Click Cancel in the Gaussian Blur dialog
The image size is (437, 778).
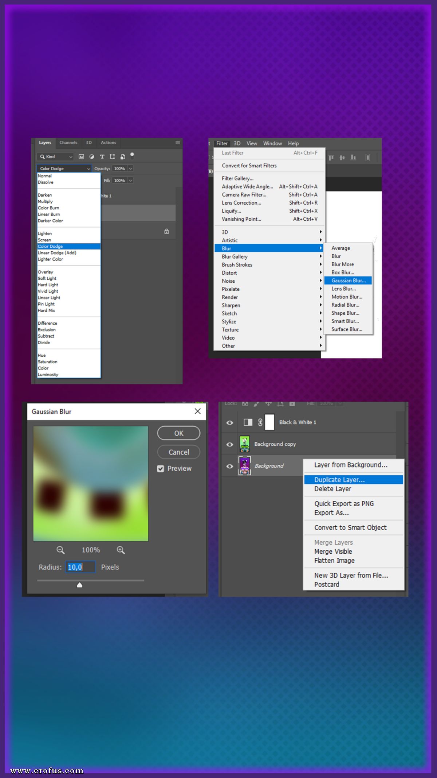(x=179, y=452)
